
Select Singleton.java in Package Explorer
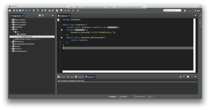pyautogui.click(x=32, y=37)
